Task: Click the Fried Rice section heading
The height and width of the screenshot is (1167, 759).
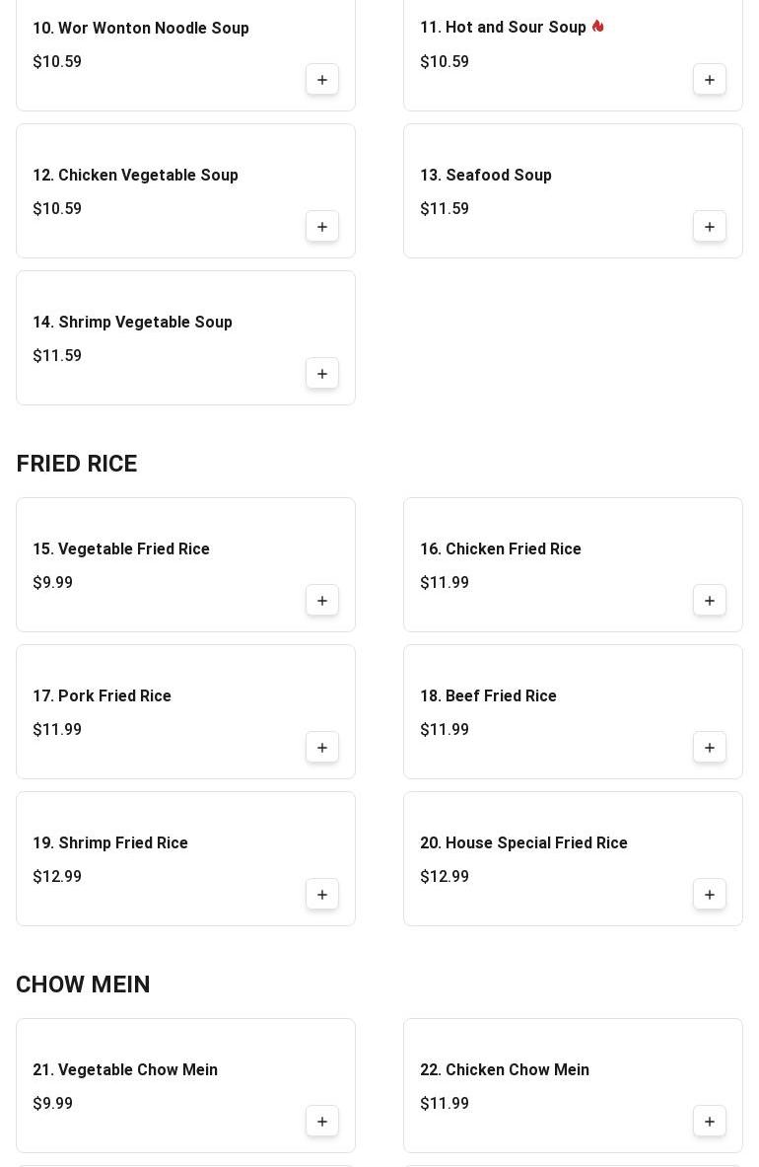Action: click(77, 464)
